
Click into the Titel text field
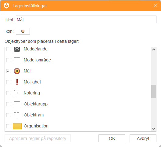86,20
